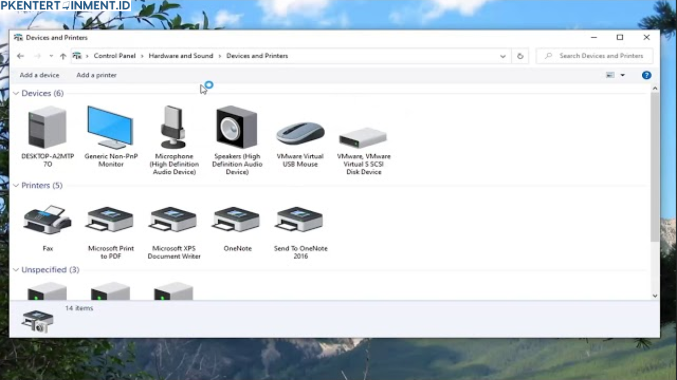This screenshot has height=380, width=677.
Task: Click Add a device
Action: (39, 75)
